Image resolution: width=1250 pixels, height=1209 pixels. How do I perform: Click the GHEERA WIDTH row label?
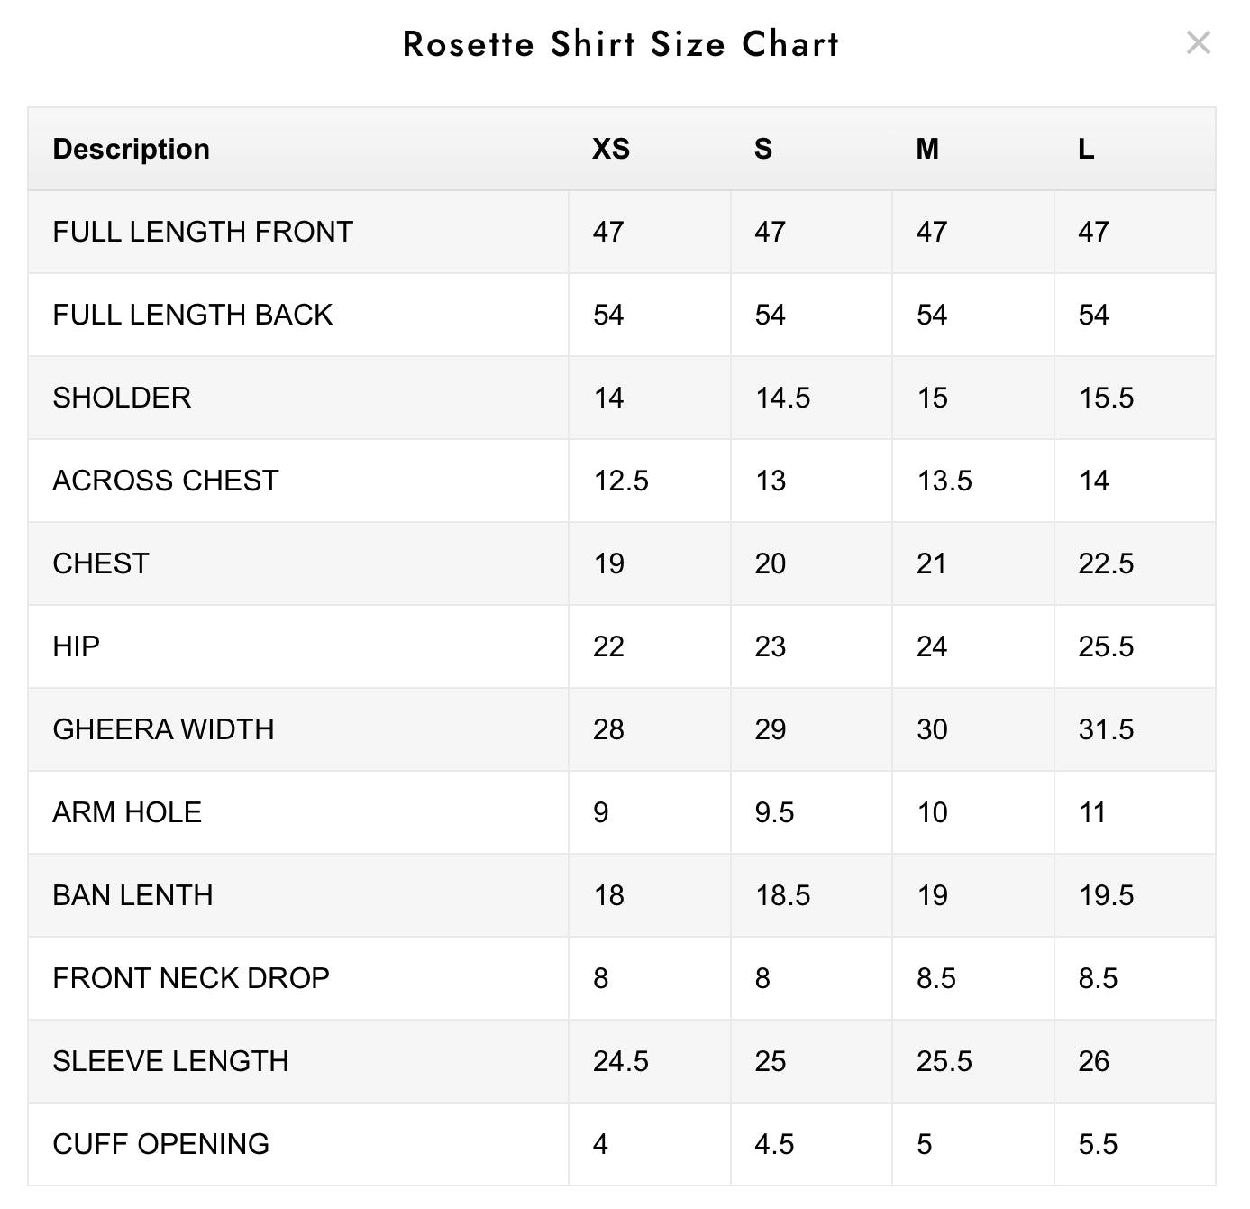pos(163,729)
